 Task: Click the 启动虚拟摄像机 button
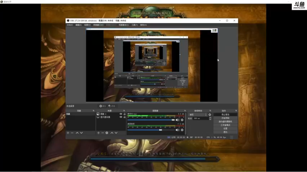point(225,122)
